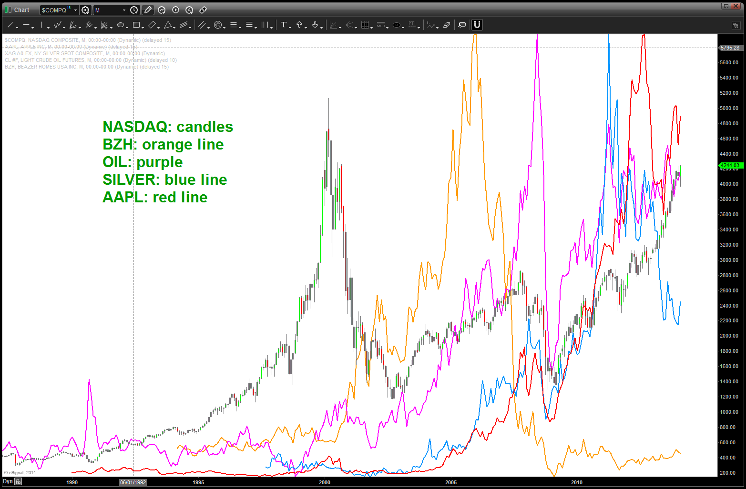Toggle the pencil drawing mode button
Viewport: 746px width, 489px height.
point(148,10)
